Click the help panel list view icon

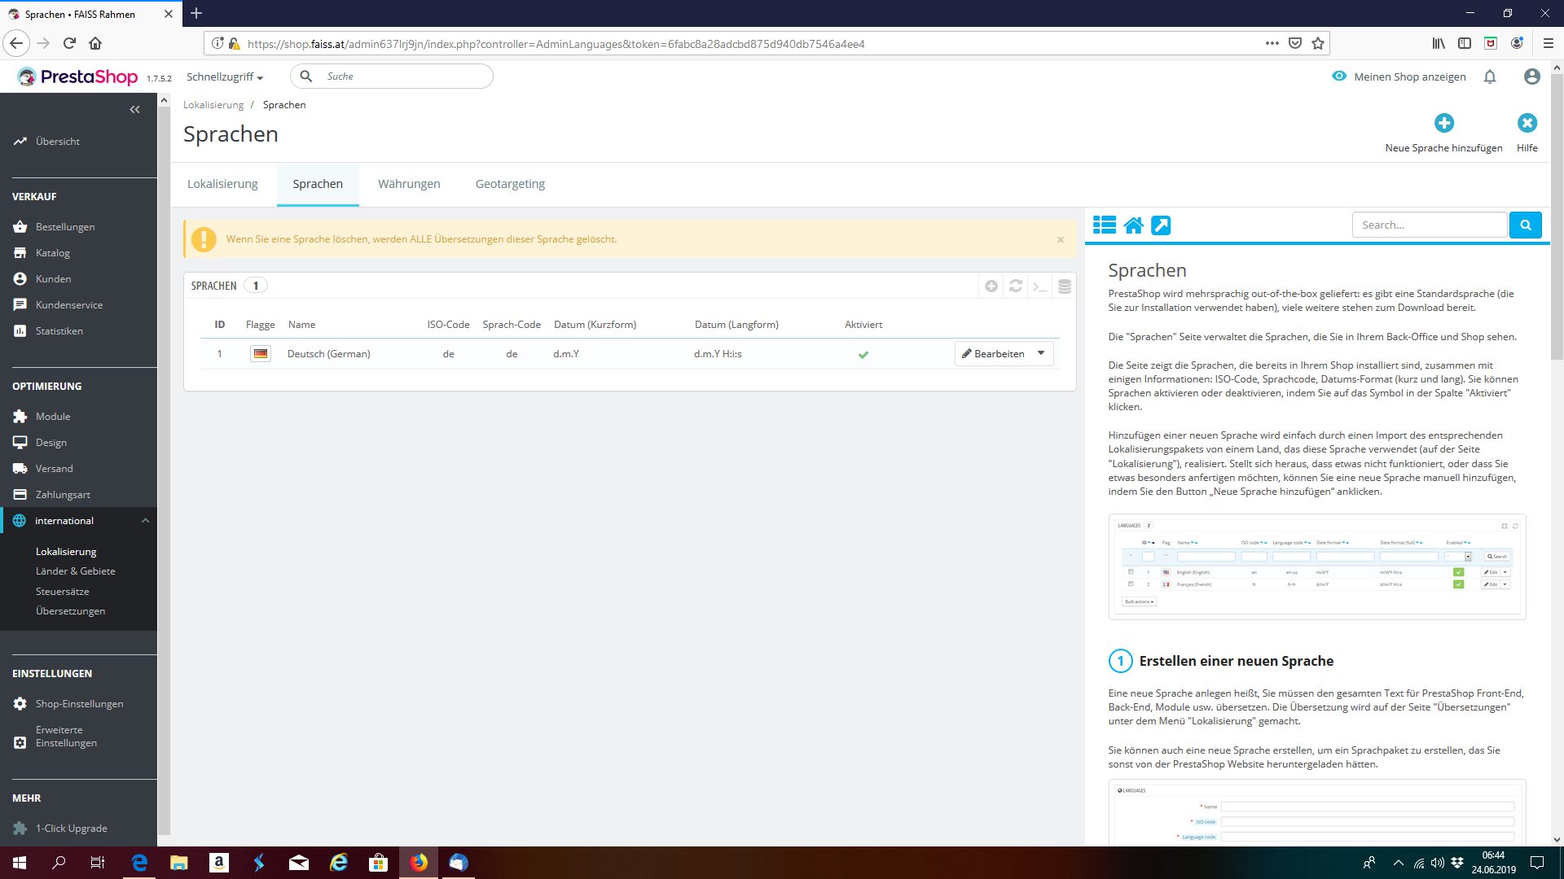pos(1105,225)
